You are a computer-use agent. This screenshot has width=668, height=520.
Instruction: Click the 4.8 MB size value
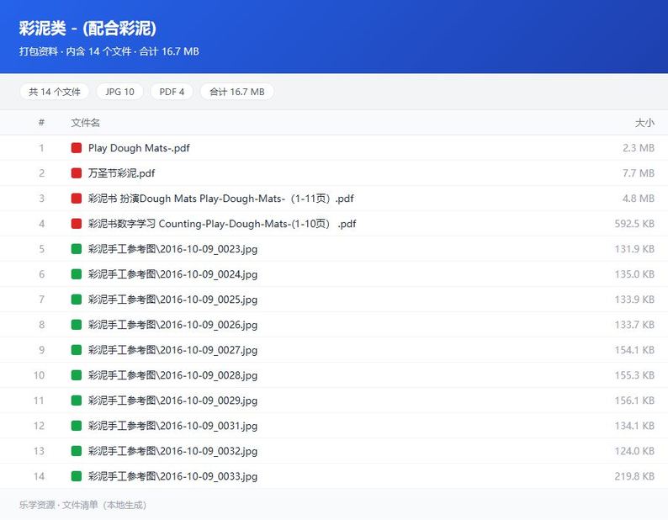pos(639,199)
